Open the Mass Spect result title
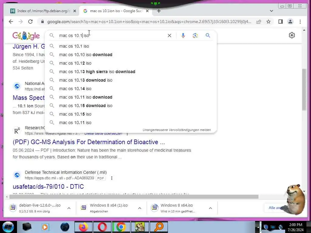This screenshot has width=311, height=233. [x=29, y=98]
